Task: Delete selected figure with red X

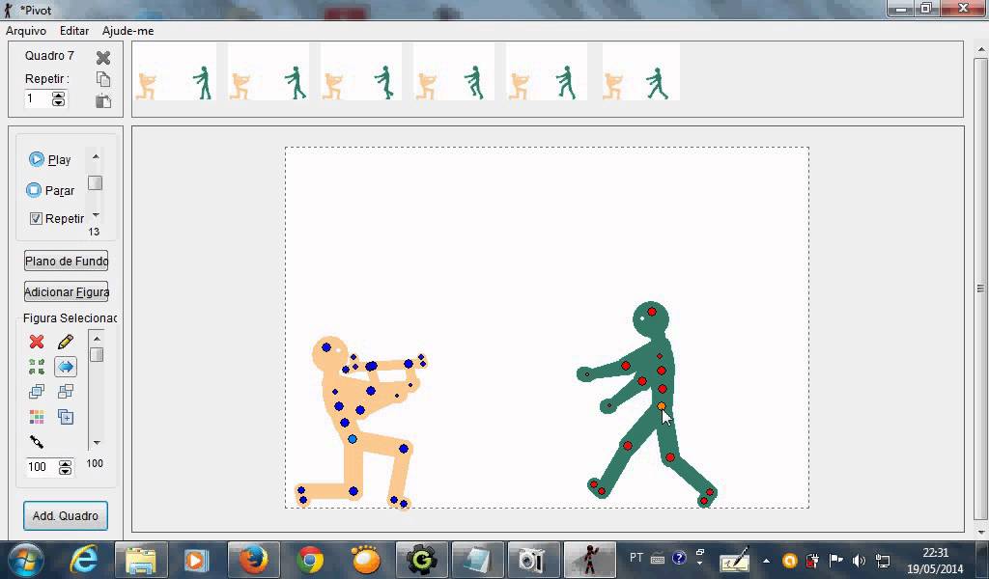Action: click(37, 342)
